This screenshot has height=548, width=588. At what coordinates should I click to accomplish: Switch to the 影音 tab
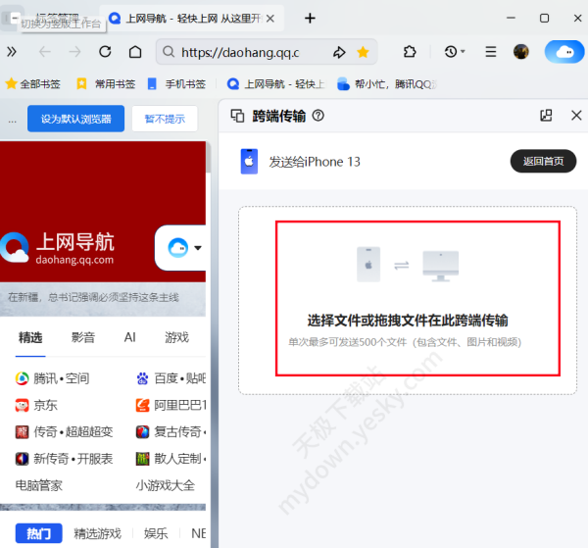[x=83, y=337]
